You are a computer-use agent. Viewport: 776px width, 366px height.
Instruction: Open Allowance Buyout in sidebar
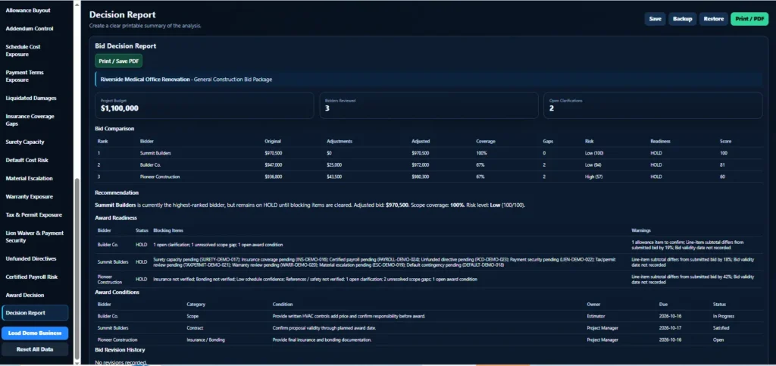[28, 11]
